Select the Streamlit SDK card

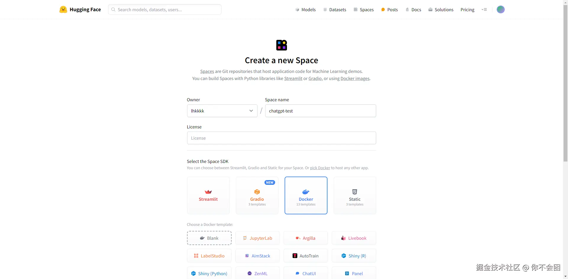click(208, 195)
